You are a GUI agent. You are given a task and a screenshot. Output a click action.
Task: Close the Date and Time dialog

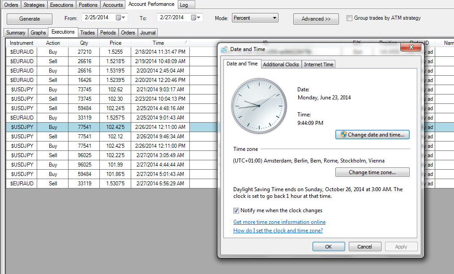(x=411, y=47)
